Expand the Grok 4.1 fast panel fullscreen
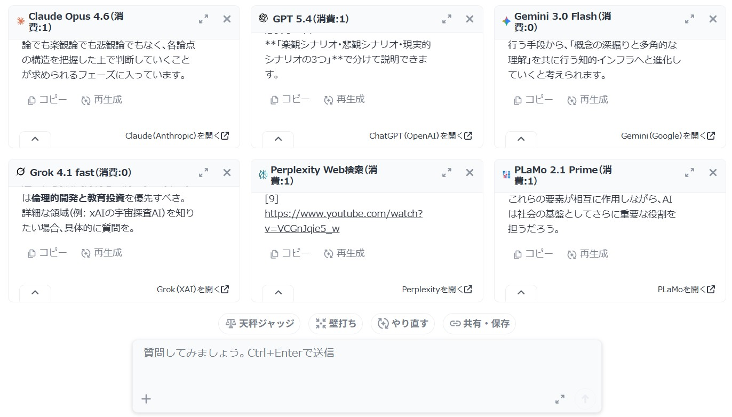This screenshot has height=417, width=732. (x=203, y=173)
